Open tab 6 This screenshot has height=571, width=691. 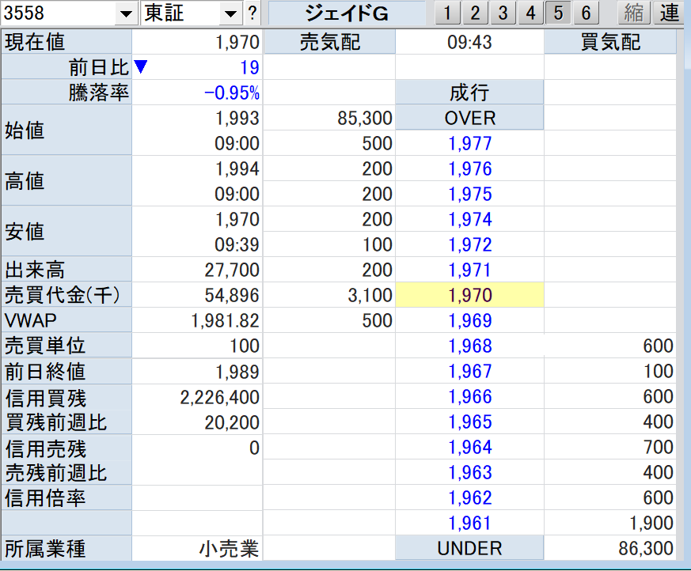pos(586,13)
